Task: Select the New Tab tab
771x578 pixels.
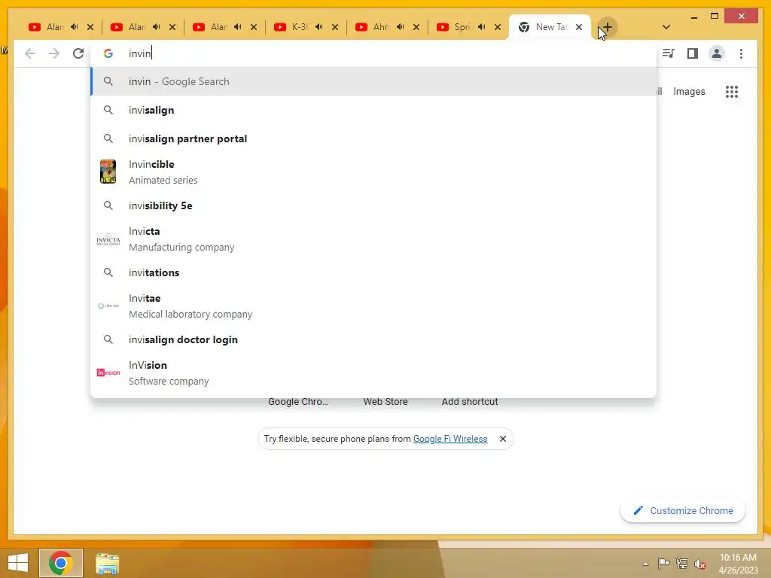Action: [550, 27]
